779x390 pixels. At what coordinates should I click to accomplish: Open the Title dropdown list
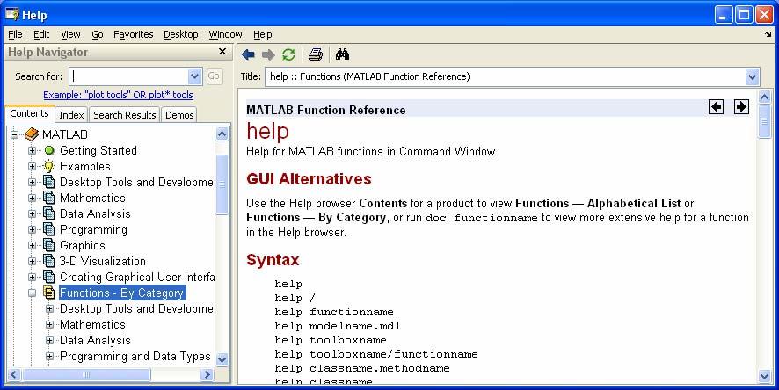click(752, 77)
